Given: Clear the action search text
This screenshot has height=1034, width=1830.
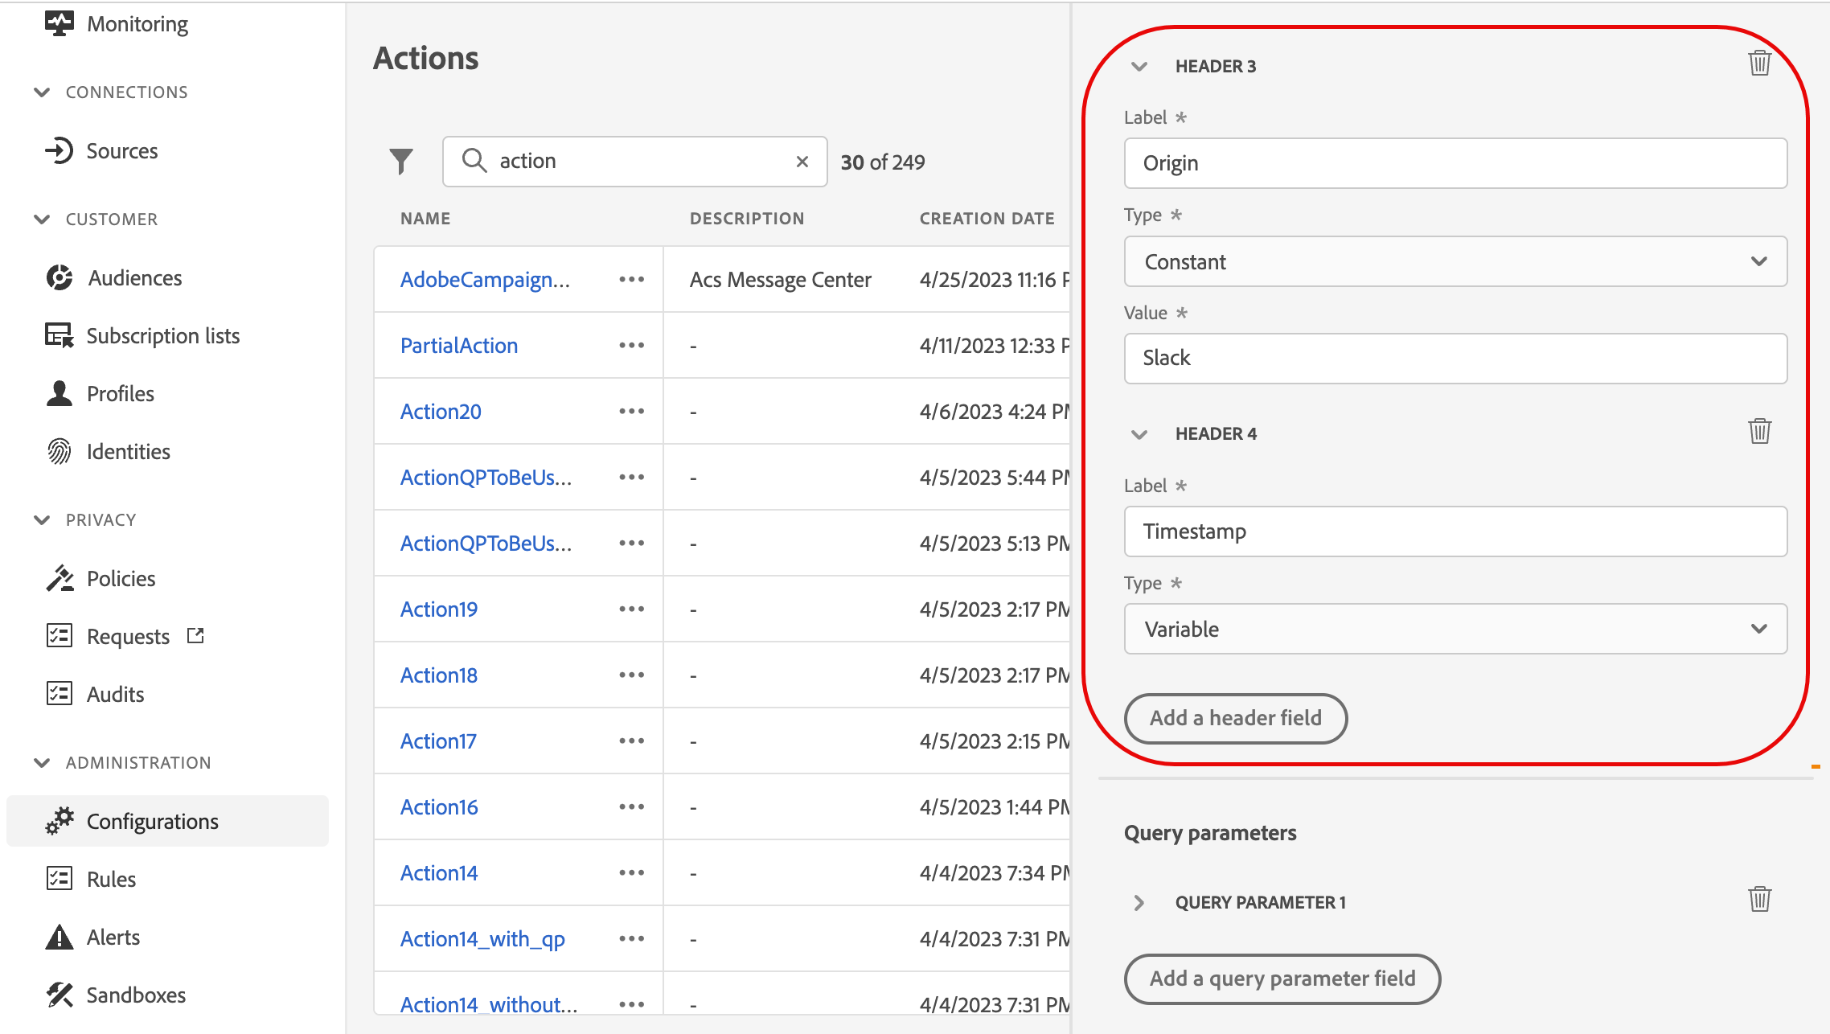Looking at the screenshot, I should click(x=802, y=162).
